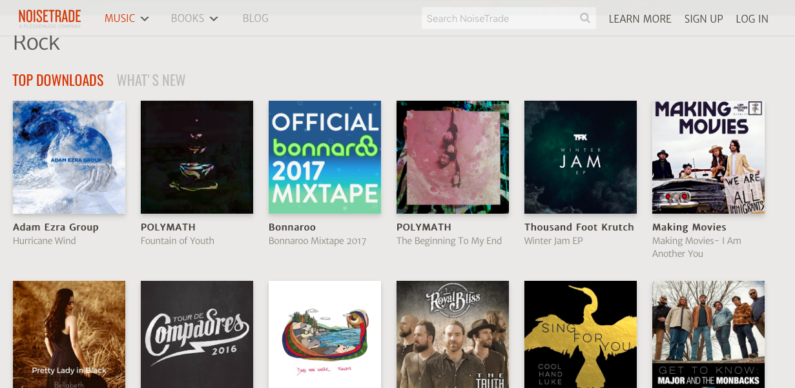Open the Books menu label

pos(187,19)
